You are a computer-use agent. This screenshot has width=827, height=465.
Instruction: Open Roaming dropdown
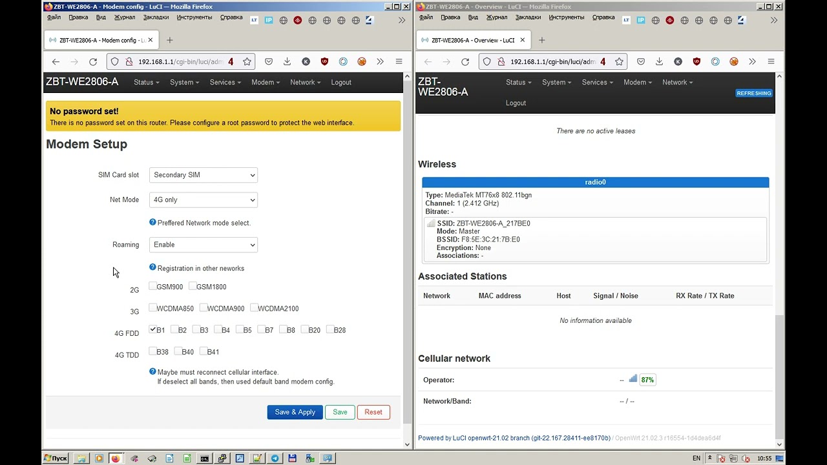[x=204, y=245]
